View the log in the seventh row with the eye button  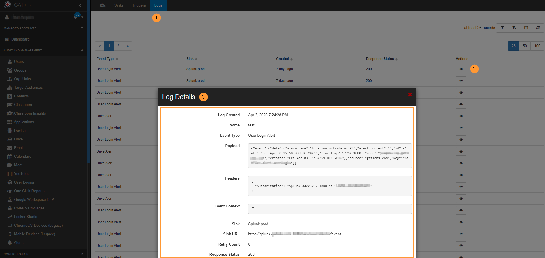pos(461,140)
